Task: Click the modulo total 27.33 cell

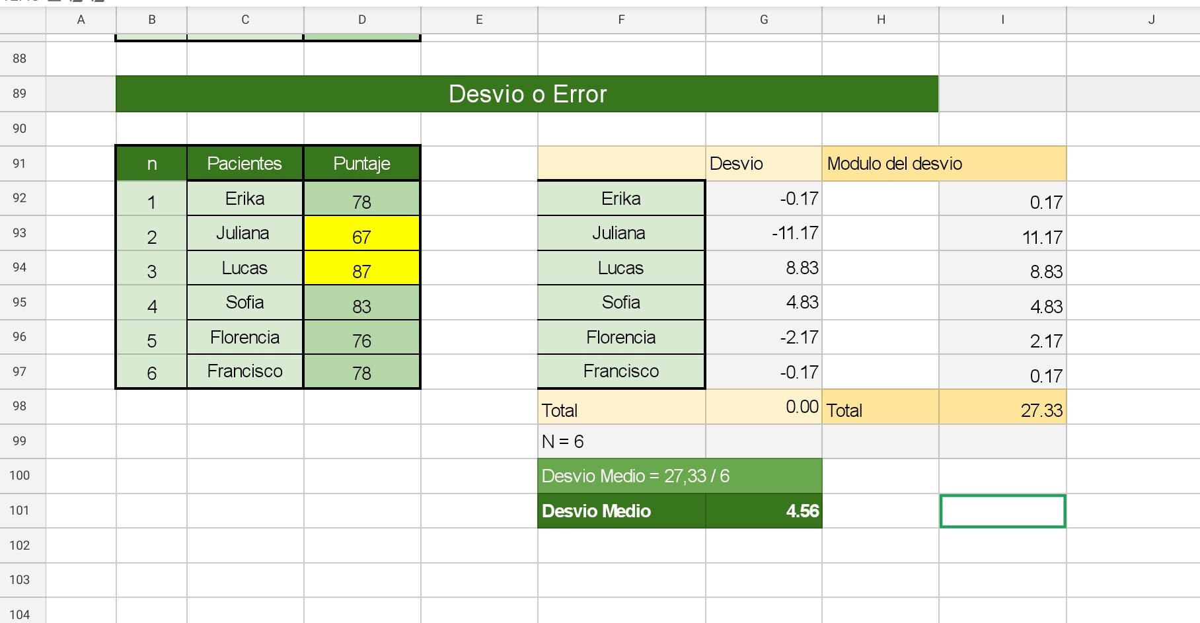Action: point(1002,408)
